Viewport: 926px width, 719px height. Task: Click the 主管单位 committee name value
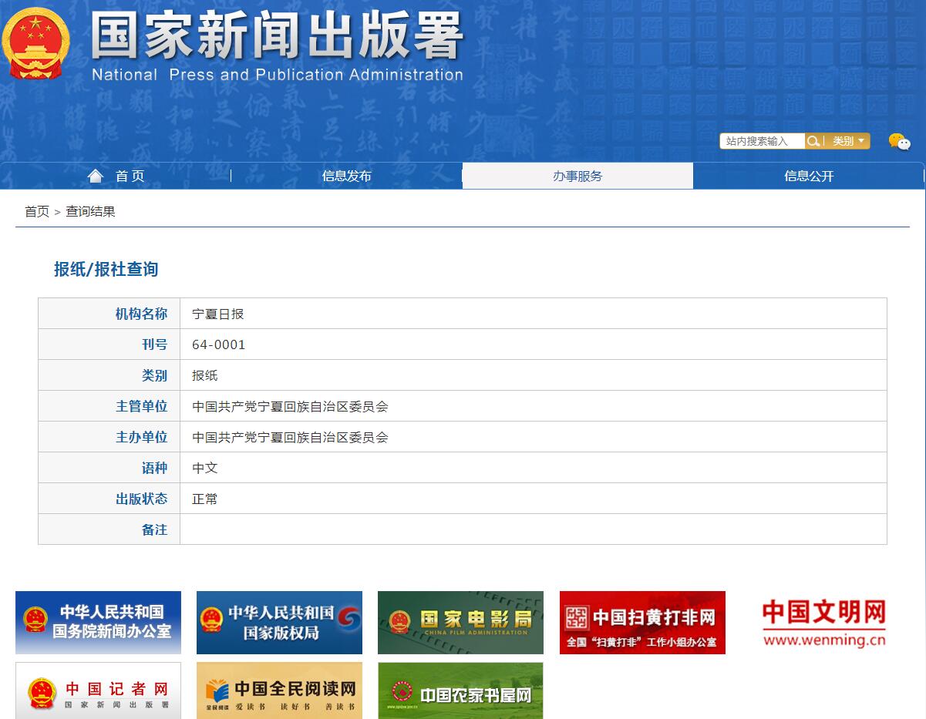pos(290,406)
